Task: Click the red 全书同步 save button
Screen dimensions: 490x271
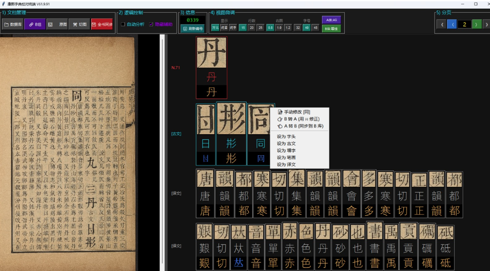Action: click(102, 25)
